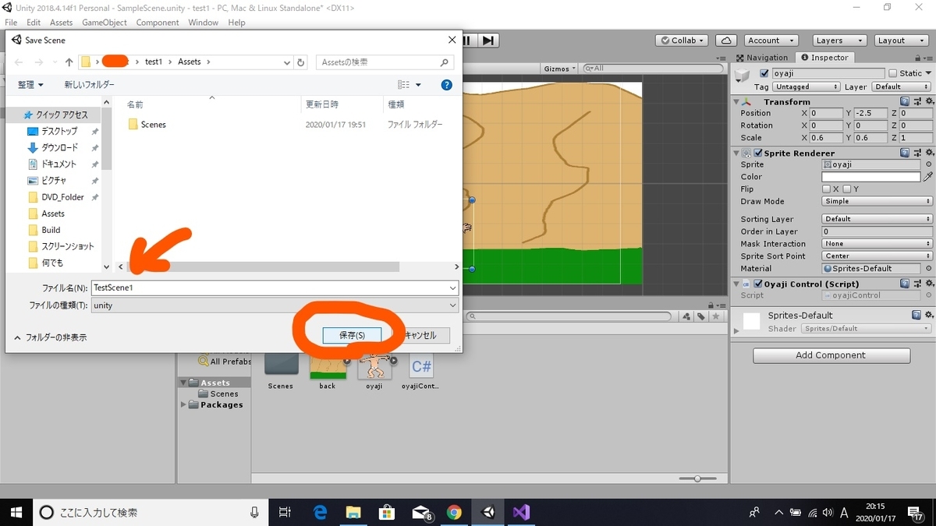The height and width of the screenshot is (526, 936).
Task: Open the Window menu in Unity
Action: [203, 23]
